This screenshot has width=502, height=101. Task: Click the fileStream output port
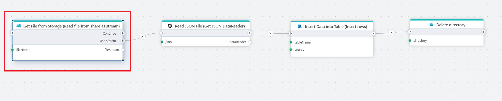click(123, 50)
